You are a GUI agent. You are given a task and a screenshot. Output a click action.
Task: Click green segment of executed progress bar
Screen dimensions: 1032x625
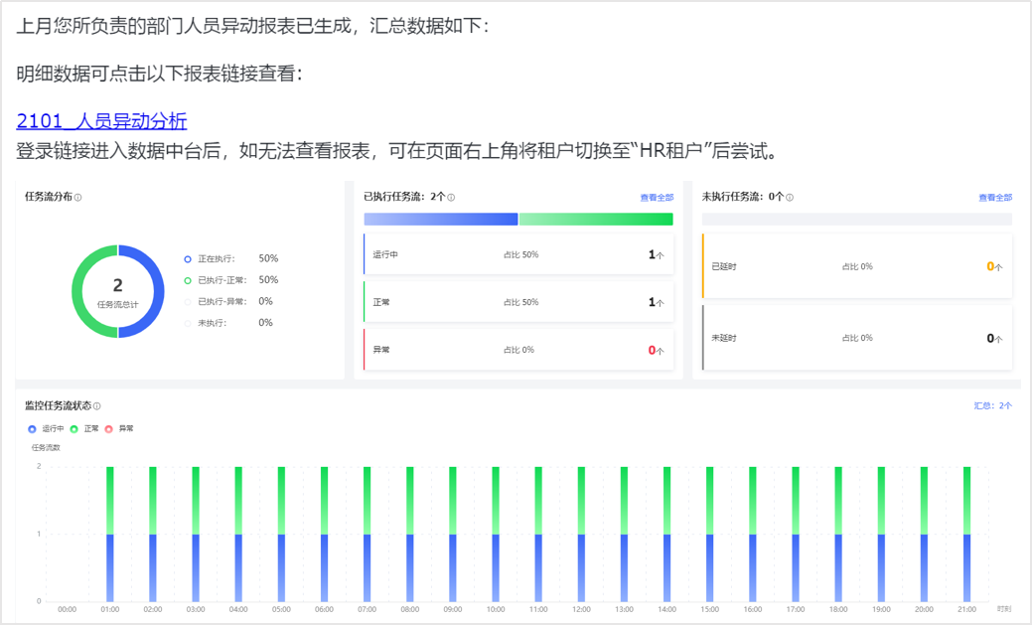pyautogui.click(x=595, y=220)
